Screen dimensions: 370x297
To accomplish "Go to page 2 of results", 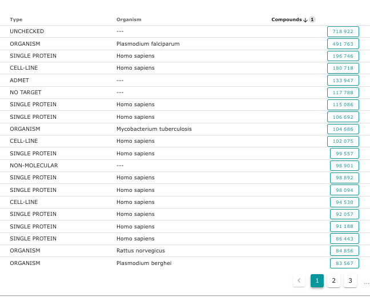I will [x=334, y=280].
